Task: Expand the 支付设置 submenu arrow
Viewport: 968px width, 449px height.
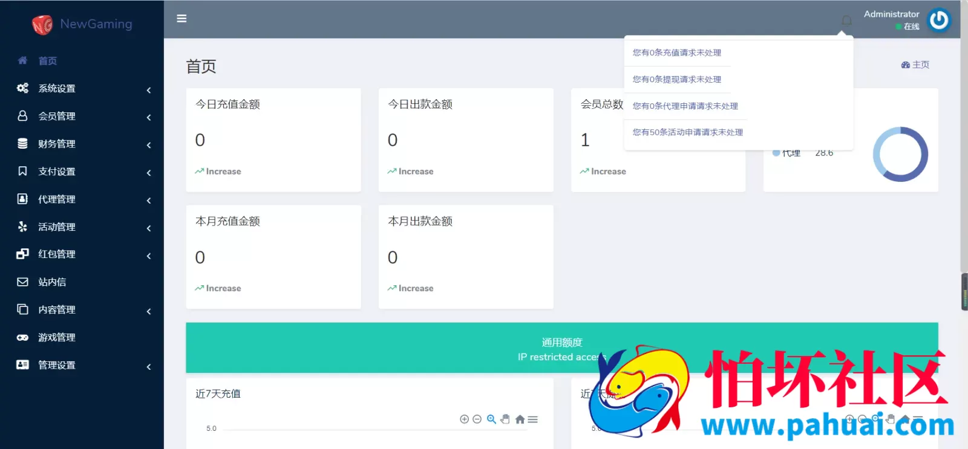Action: pyautogui.click(x=149, y=173)
